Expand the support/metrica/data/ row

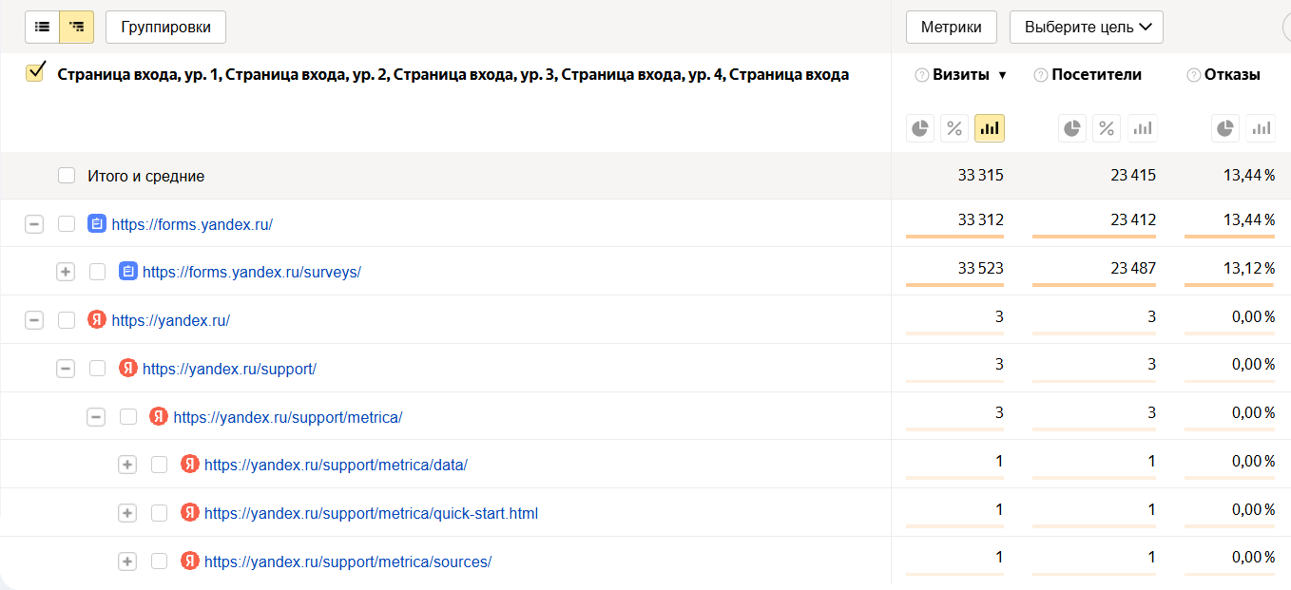coord(127,465)
